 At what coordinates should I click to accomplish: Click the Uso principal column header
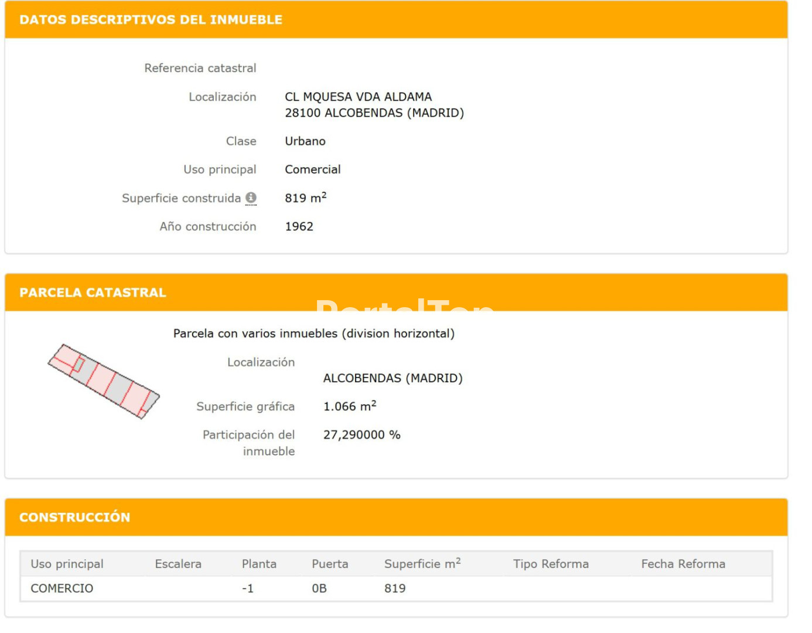[x=67, y=564]
